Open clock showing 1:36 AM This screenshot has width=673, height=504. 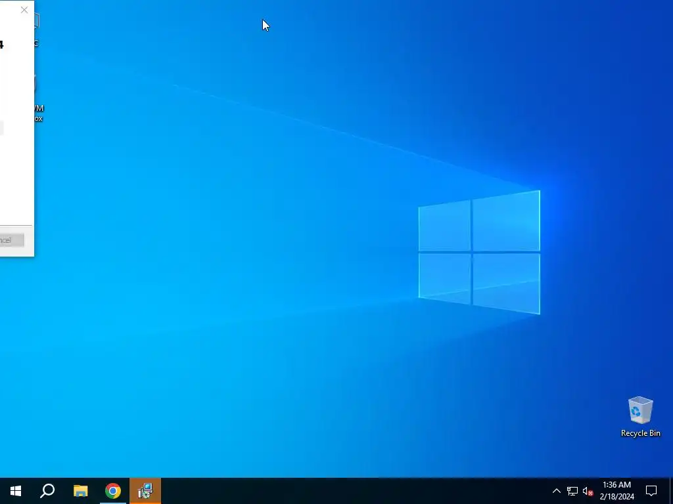[616, 491]
